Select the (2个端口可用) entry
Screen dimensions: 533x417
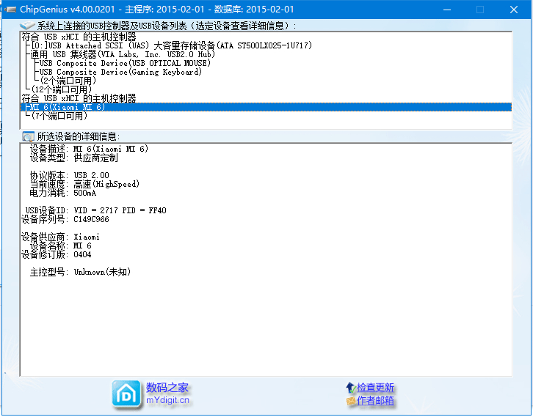click(68, 81)
